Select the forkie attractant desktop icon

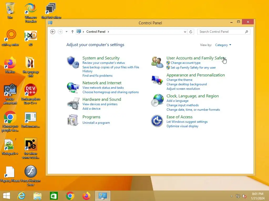coord(10,94)
